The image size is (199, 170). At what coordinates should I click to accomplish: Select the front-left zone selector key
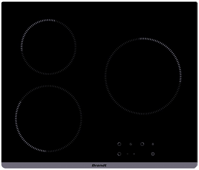point(119,154)
